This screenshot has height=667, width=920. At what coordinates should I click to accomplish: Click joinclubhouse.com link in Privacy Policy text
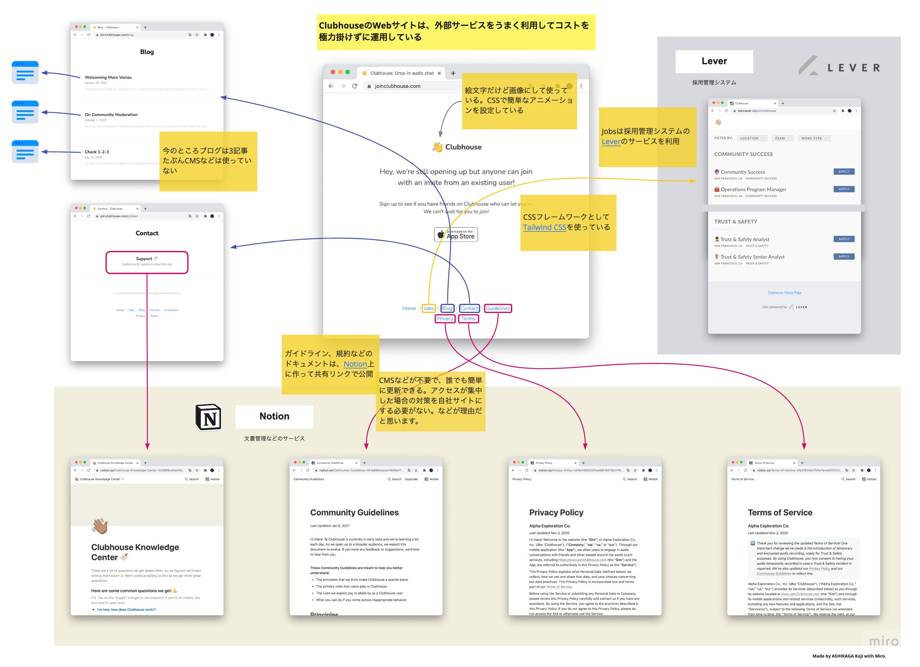pyautogui.click(x=582, y=560)
